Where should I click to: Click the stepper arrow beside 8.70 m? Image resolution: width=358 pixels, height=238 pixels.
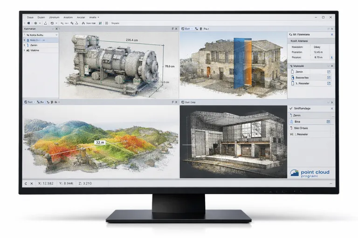332,58
